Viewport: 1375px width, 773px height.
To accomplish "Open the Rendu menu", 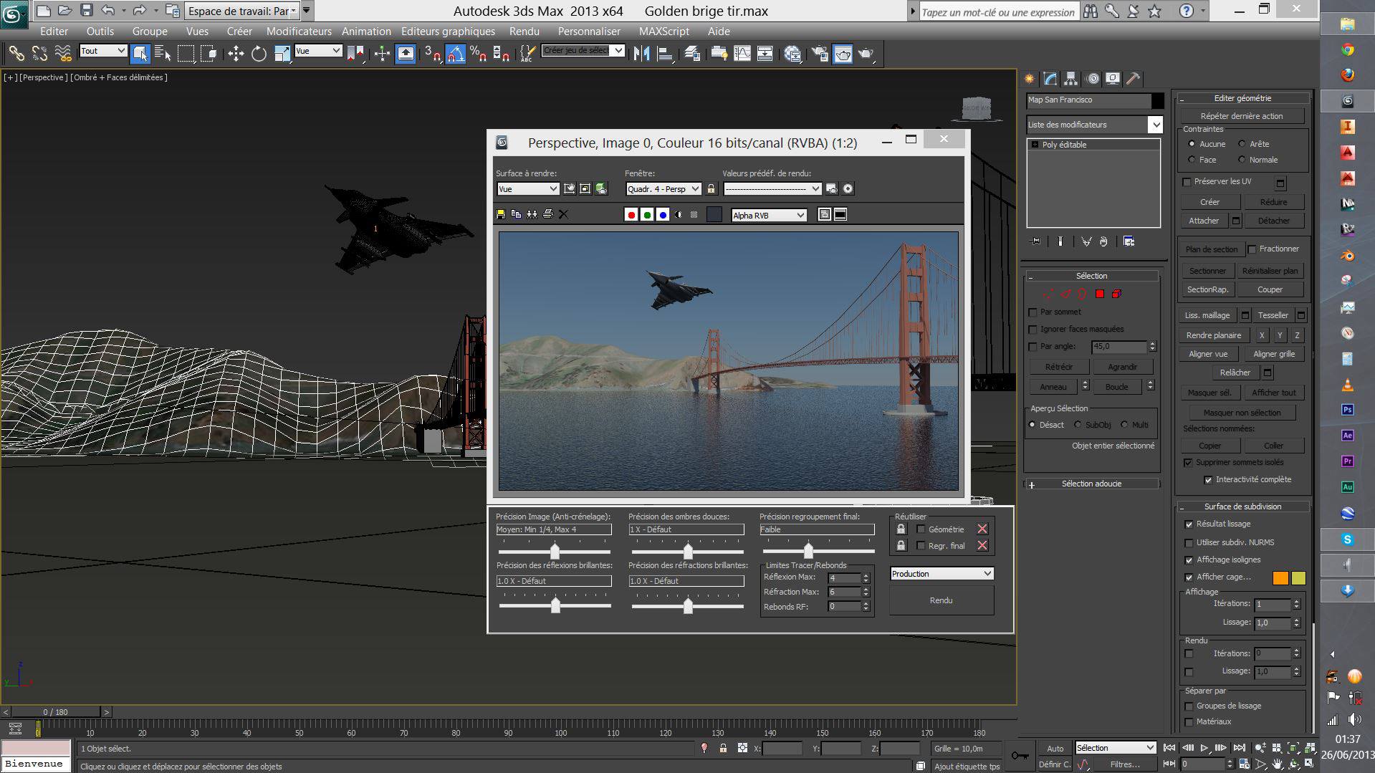I will (x=524, y=32).
